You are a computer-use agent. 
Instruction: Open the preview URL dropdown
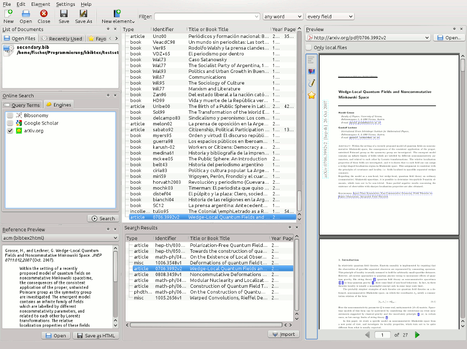click(x=427, y=38)
